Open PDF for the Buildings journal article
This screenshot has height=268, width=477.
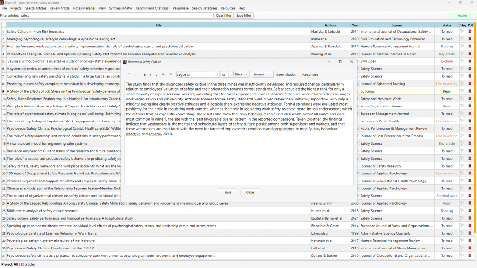coord(470,91)
